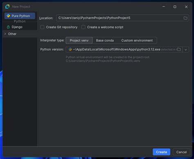Maximize the New Project dialog
The height and width of the screenshot is (159, 194).
(x=175, y=7)
